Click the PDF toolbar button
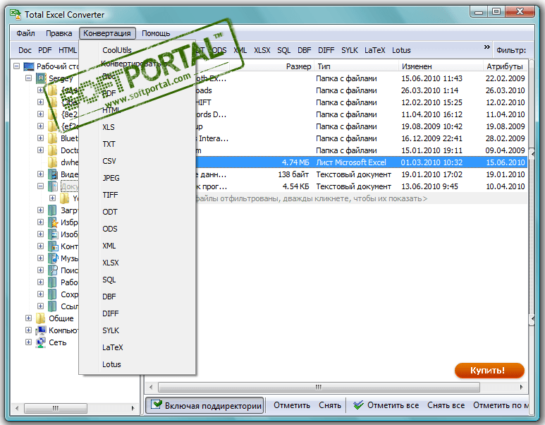Viewport: 545px width, 425px height. click(45, 50)
